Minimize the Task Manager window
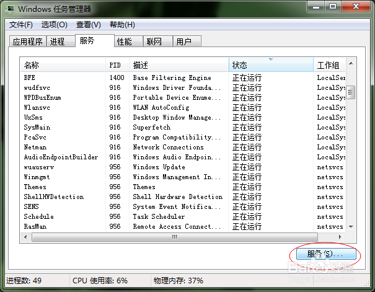The image size is (375, 292). click(316, 6)
